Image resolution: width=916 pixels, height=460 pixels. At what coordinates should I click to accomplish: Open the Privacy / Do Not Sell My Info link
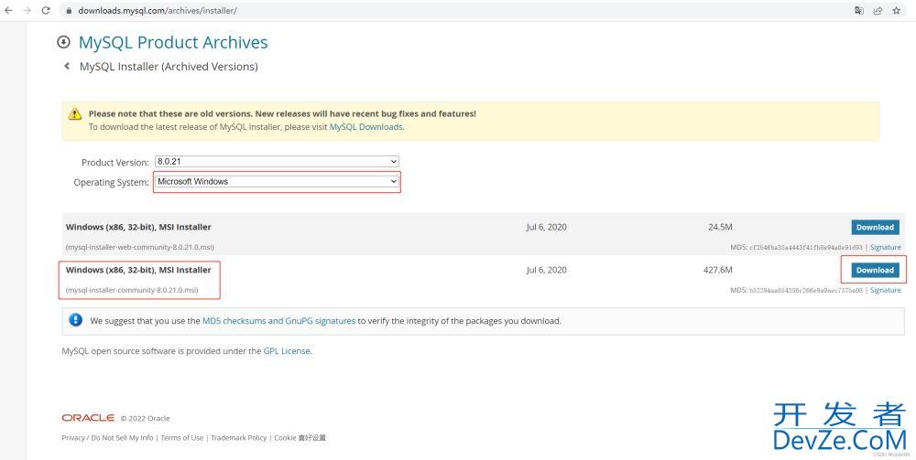coord(107,438)
